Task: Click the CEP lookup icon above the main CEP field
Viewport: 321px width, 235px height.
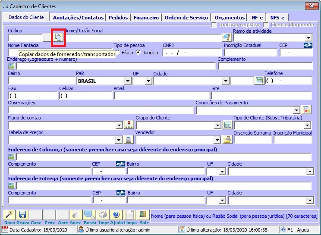Action: click(x=308, y=45)
